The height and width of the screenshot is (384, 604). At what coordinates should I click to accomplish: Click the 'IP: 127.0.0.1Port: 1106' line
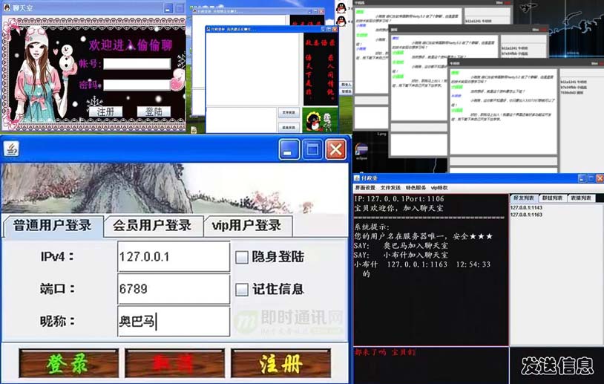pos(399,199)
